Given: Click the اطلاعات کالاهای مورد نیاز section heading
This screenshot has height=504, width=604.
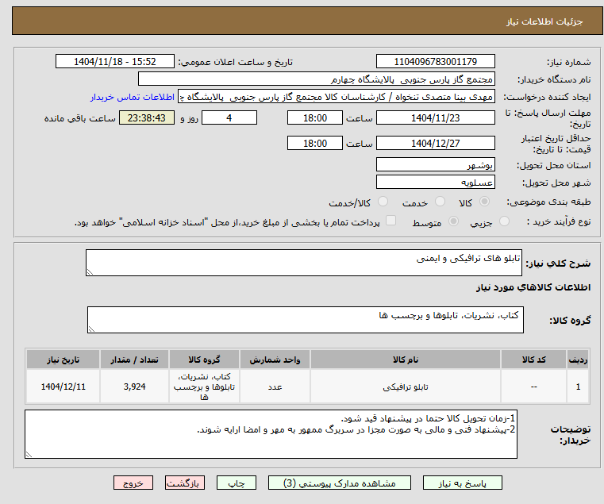Looking at the screenshot, I should tap(533, 287).
